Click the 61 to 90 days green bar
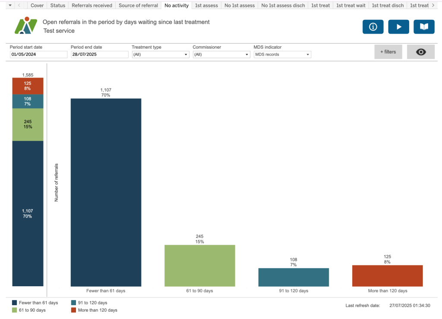This screenshot has height=319, width=442. (199, 266)
